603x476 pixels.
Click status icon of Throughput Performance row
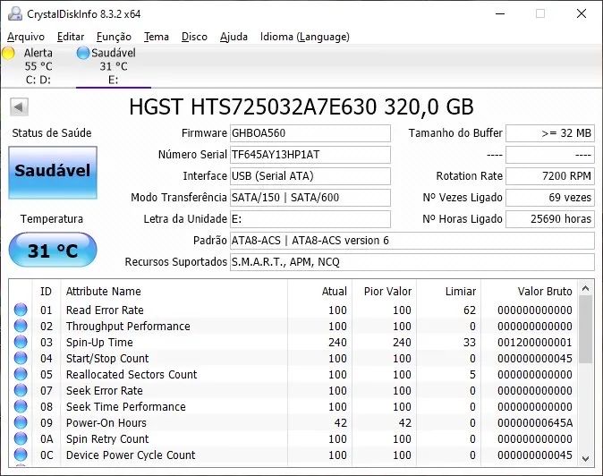pyautogui.click(x=21, y=326)
